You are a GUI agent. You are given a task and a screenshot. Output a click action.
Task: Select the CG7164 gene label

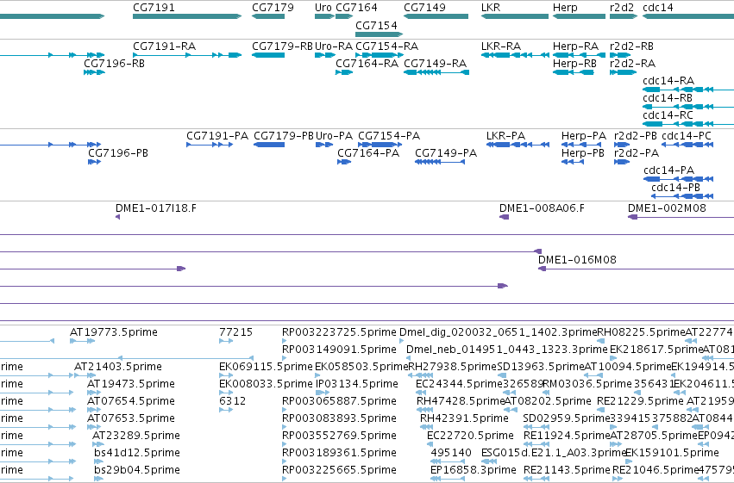(356, 8)
